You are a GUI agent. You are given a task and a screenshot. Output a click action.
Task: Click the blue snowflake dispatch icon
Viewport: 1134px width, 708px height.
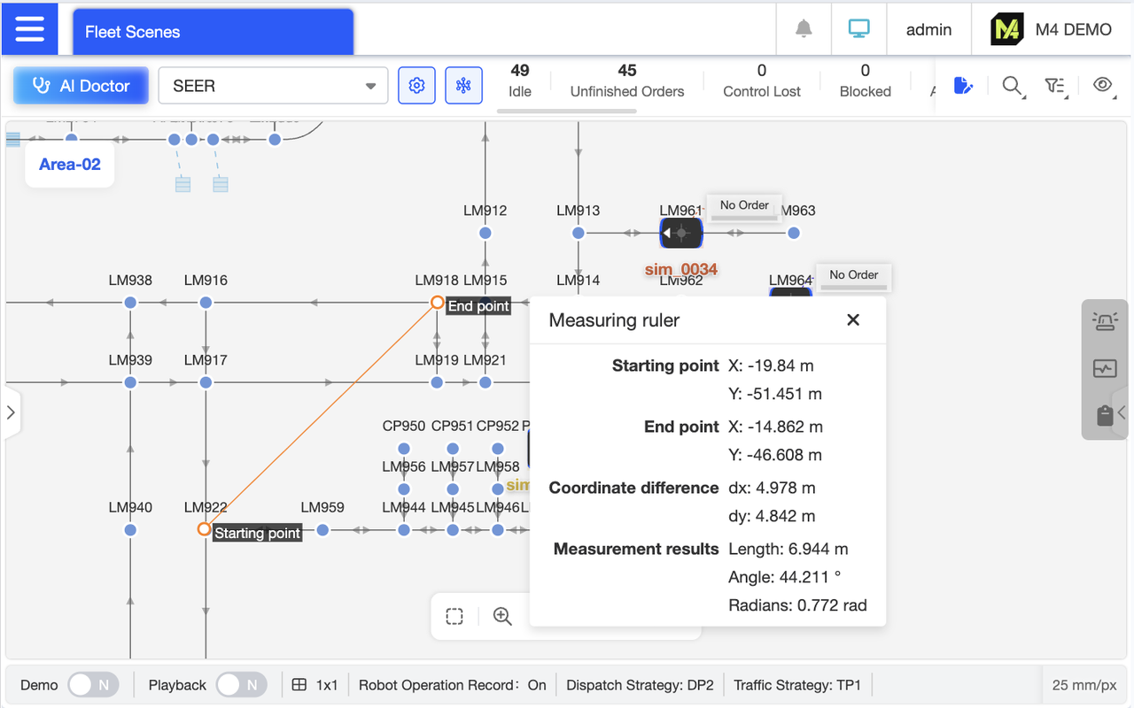[463, 85]
